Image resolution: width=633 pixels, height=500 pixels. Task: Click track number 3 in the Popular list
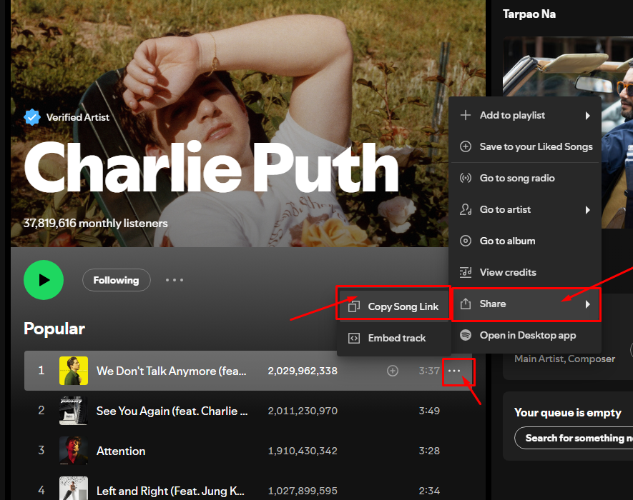coord(41,451)
